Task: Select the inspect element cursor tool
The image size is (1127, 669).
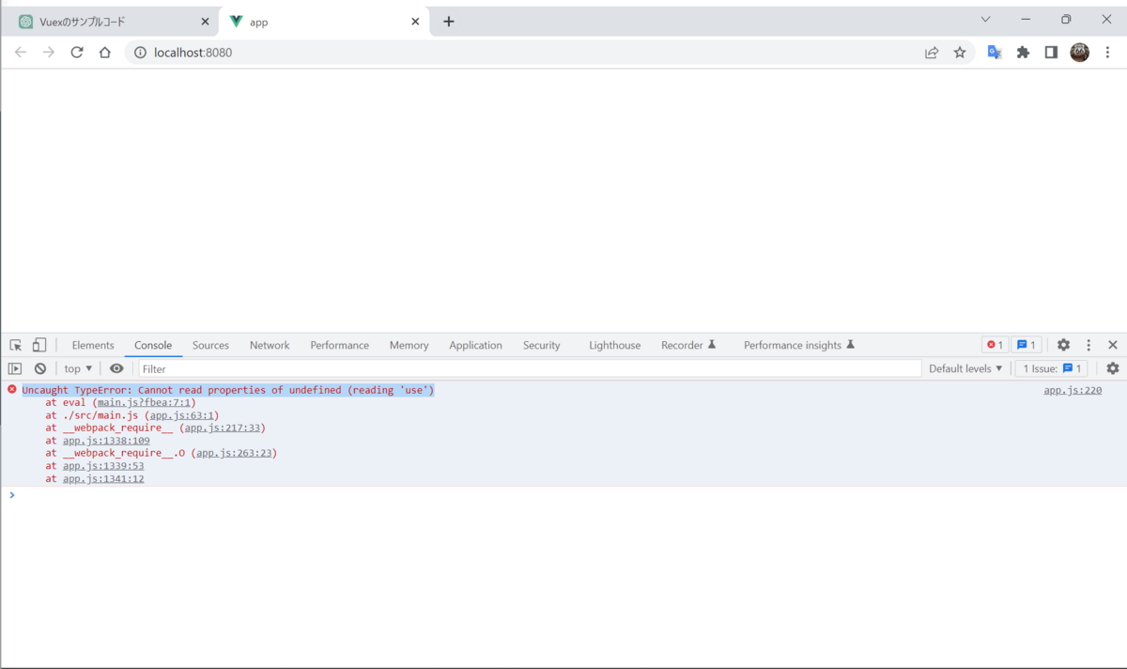Action: click(x=15, y=345)
